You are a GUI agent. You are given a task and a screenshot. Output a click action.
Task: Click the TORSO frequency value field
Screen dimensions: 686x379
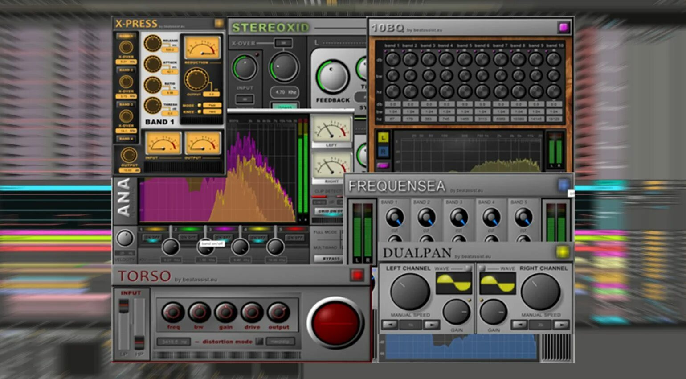(174, 342)
